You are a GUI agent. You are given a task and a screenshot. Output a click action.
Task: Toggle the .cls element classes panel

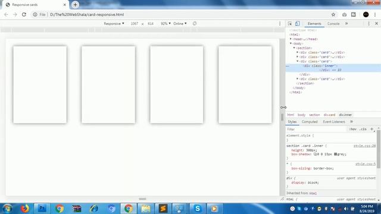[363, 129]
